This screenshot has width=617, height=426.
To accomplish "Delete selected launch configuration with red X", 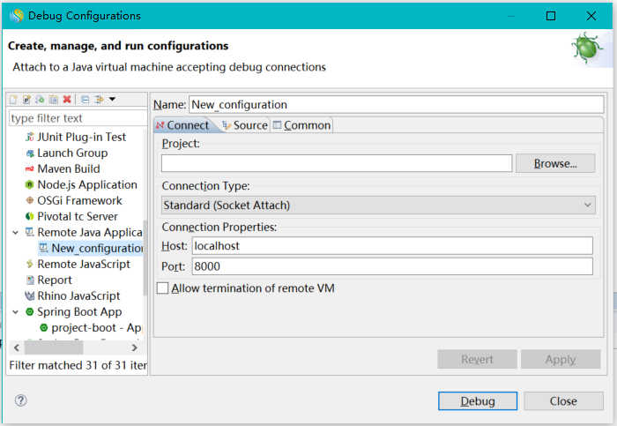I will [x=67, y=100].
